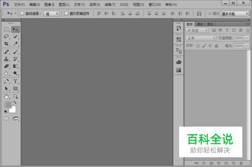Select the Horizontal Type tool
Viewport: 252px width, 167px height.
(16, 81)
